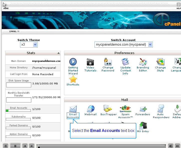Open the BoxTrapper icon
181x148 pixels.
point(108,108)
